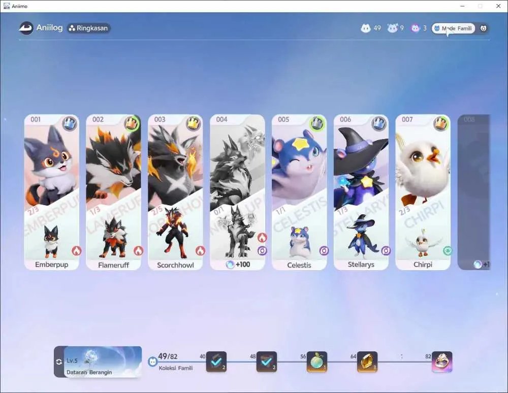This screenshot has height=393, width=508.
Task: Click the Aniilog logo icon
Action: (x=26, y=28)
